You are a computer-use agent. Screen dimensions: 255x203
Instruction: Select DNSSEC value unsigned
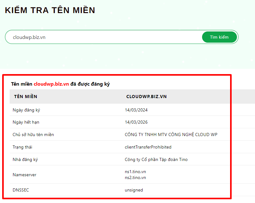coord(134,190)
